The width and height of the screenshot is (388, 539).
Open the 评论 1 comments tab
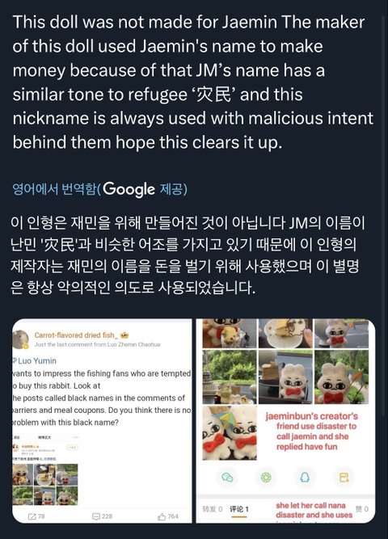coord(238,509)
